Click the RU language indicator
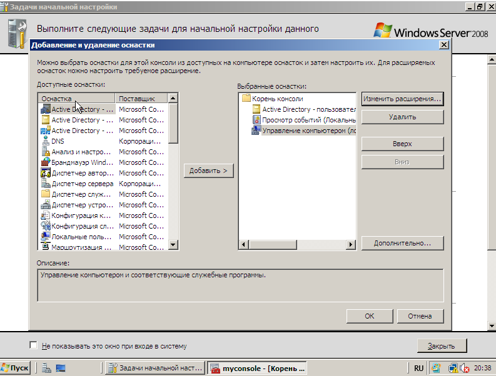 tap(418, 369)
